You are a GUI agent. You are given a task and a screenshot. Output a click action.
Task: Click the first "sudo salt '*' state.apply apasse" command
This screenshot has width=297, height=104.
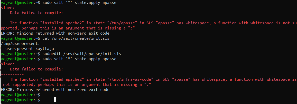(x=78, y=2)
